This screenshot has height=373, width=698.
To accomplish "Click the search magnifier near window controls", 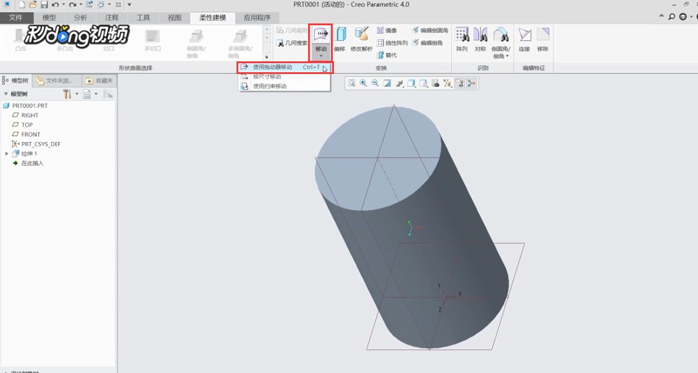I will (672, 17).
